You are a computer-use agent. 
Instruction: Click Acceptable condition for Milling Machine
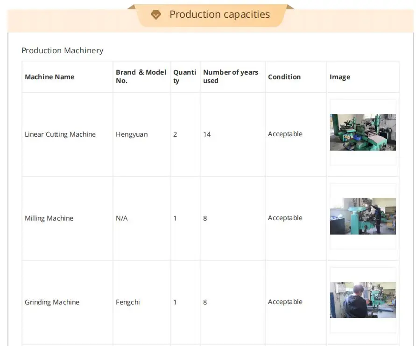tap(285, 218)
